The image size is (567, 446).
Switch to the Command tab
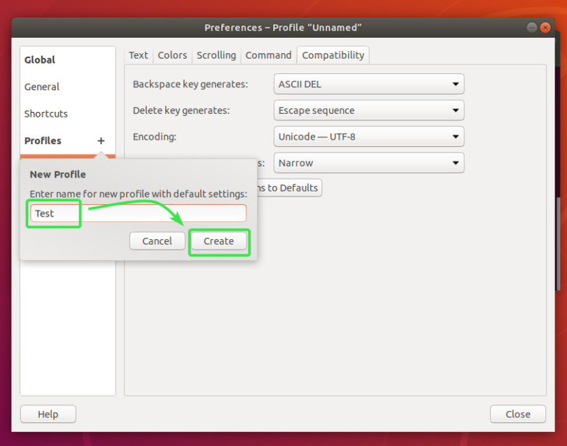pyautogui.click(x=268, y=55)
